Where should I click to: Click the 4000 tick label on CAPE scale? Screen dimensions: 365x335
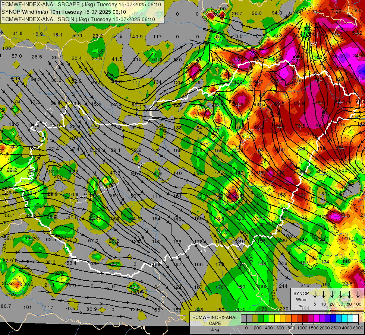tap(347, 328)
